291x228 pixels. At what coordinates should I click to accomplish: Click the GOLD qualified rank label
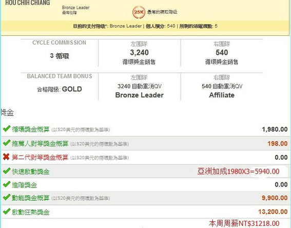point(72,89)
